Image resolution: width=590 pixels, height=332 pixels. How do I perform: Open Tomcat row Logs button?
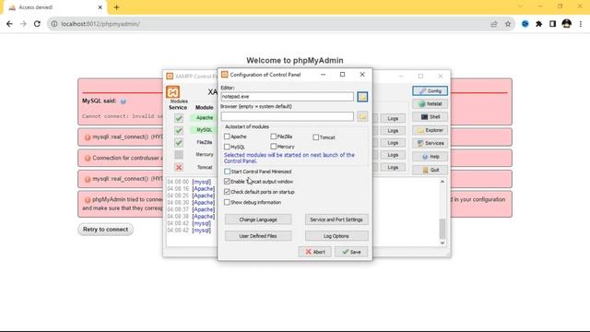pos(393,167)
